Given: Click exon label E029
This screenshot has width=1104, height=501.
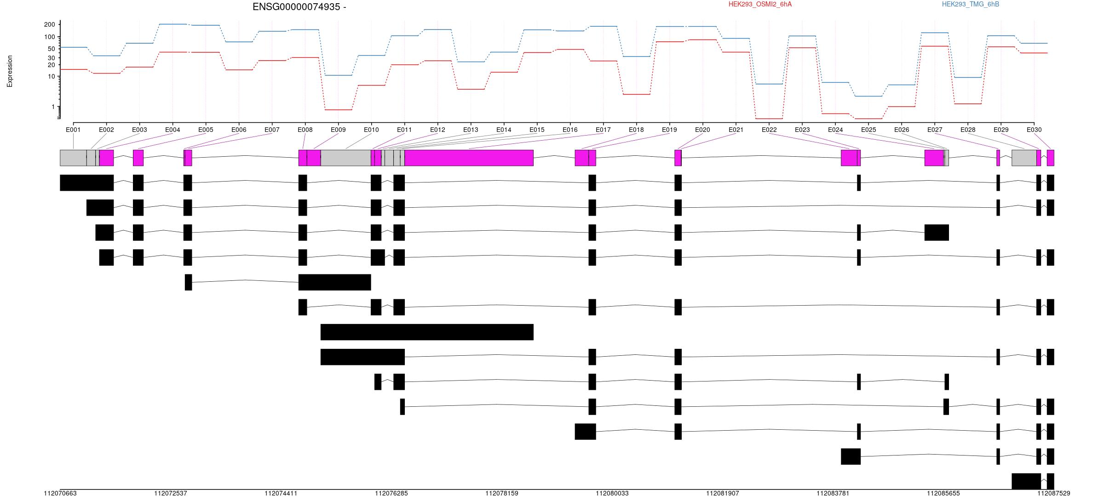Looking at the screenshot, I should tap(1001, 130).
